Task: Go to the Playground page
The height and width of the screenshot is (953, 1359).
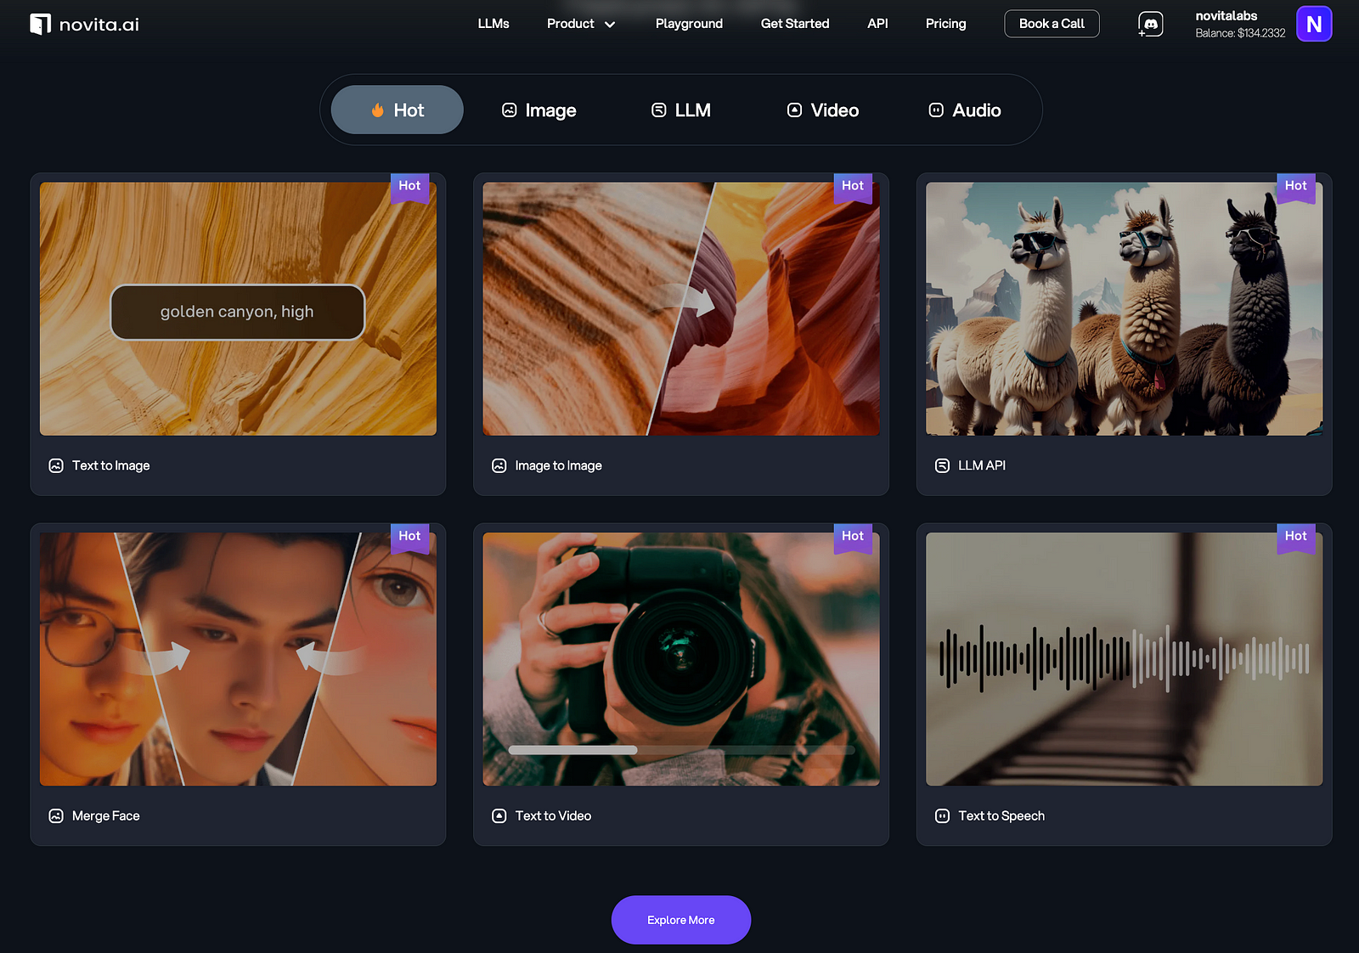Action: (689, 24)
